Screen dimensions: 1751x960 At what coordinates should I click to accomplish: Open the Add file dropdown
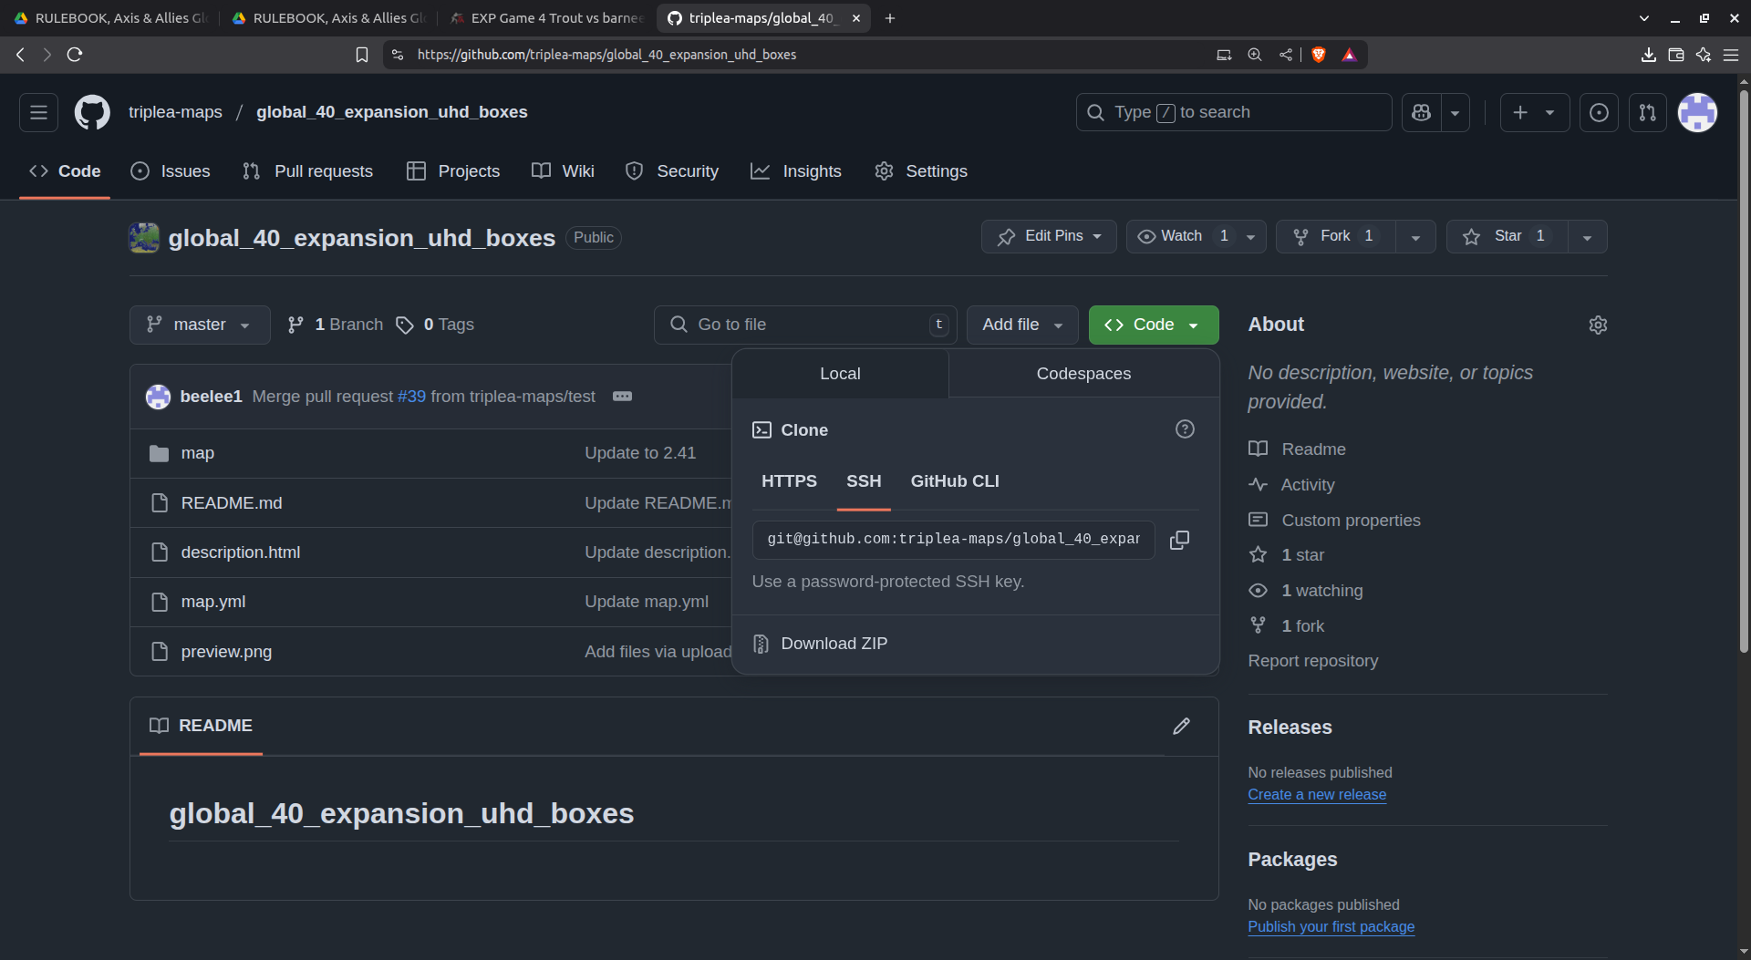coord(1022,325)
